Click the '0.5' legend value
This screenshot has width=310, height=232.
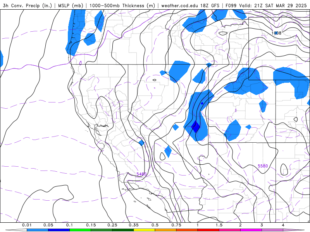click(155, 225)
